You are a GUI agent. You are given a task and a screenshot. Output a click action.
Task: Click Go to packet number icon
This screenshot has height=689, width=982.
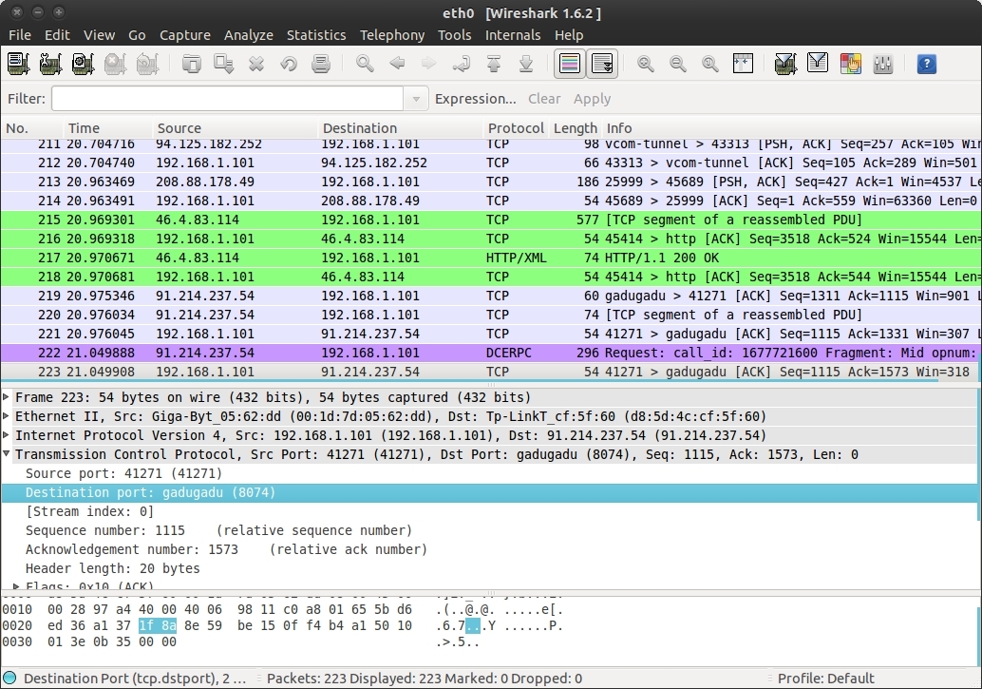(462, 64)
